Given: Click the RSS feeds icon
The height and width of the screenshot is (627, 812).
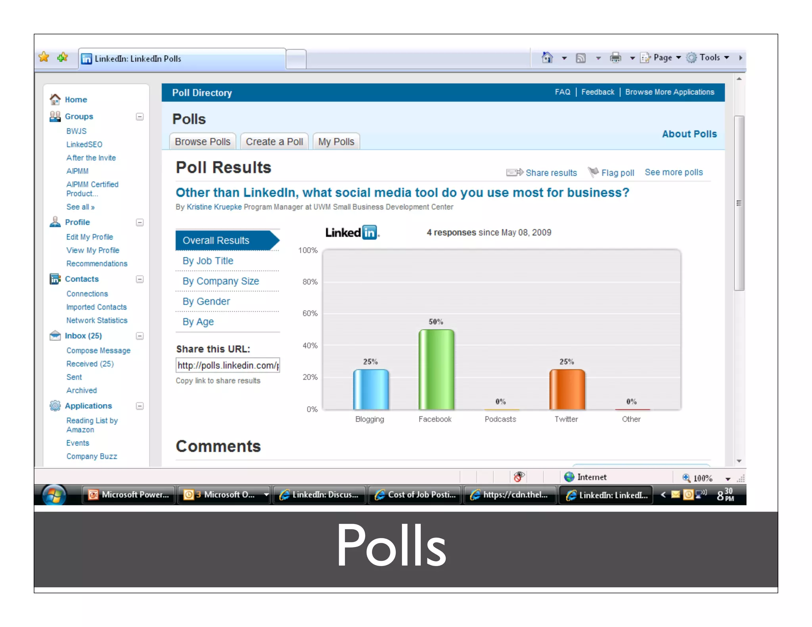Looking at the screenshot, I should tap(581, 58).
